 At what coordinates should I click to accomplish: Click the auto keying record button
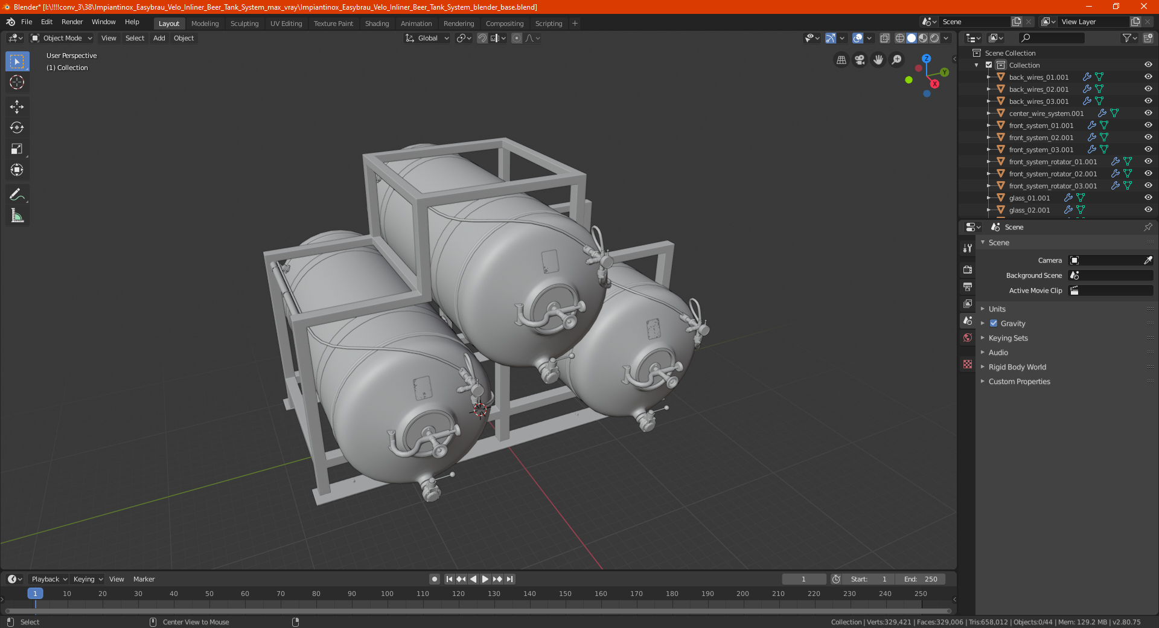(x=434, y=579)
